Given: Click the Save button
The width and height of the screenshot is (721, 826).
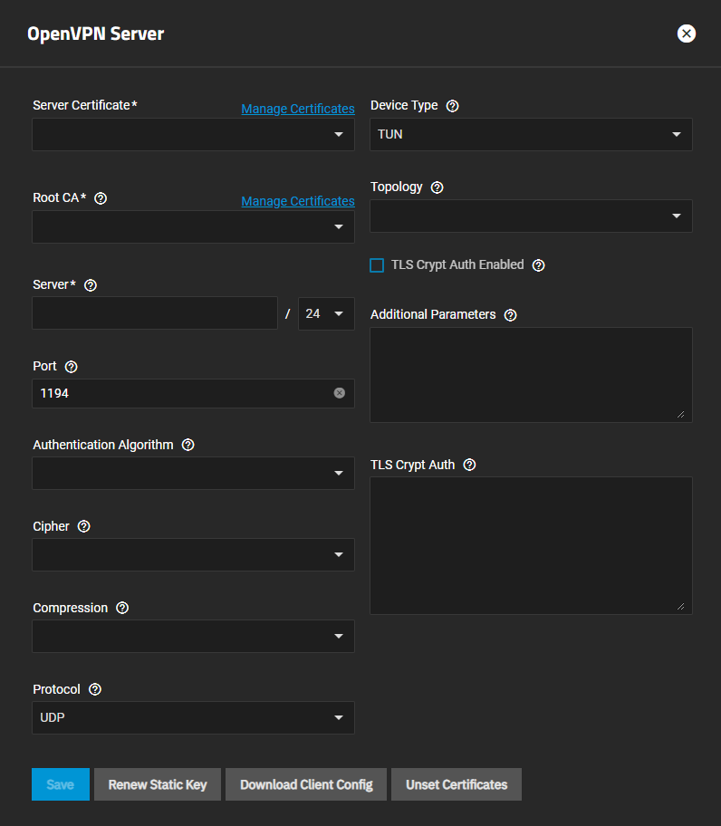Looking at the screenshot, I should coord(61,784).
